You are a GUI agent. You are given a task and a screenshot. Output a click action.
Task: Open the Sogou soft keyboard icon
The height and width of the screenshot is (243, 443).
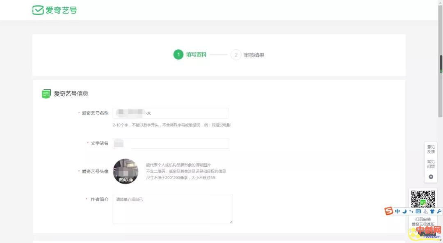pyautogui.click(x=418, y=211)
